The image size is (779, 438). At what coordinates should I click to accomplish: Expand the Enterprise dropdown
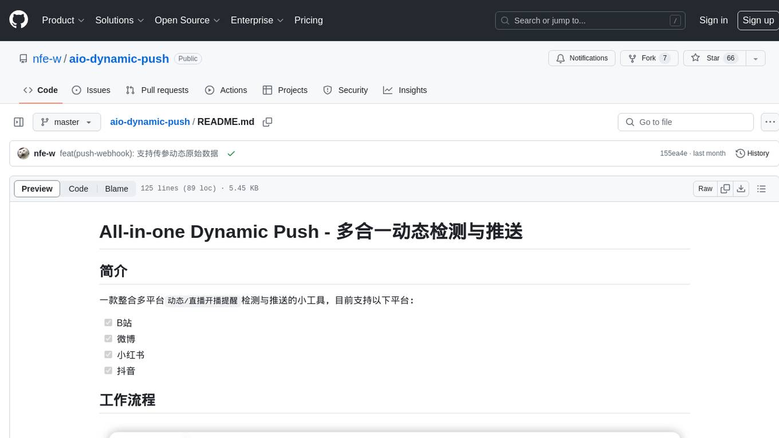click(x=257, y=20)
